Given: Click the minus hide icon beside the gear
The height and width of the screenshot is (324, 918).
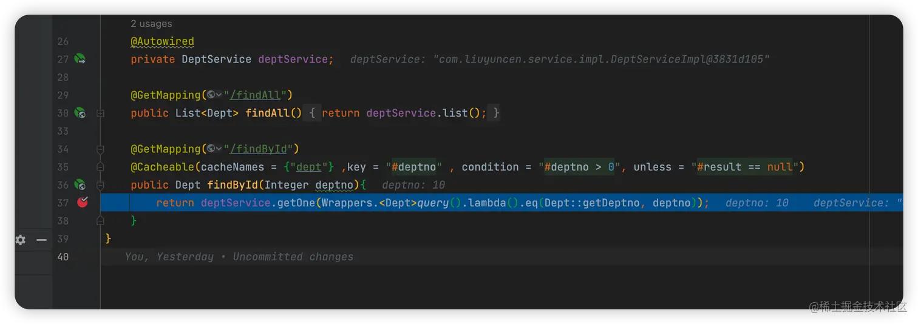Looking at the screenshot, I should tap(41, 240).
